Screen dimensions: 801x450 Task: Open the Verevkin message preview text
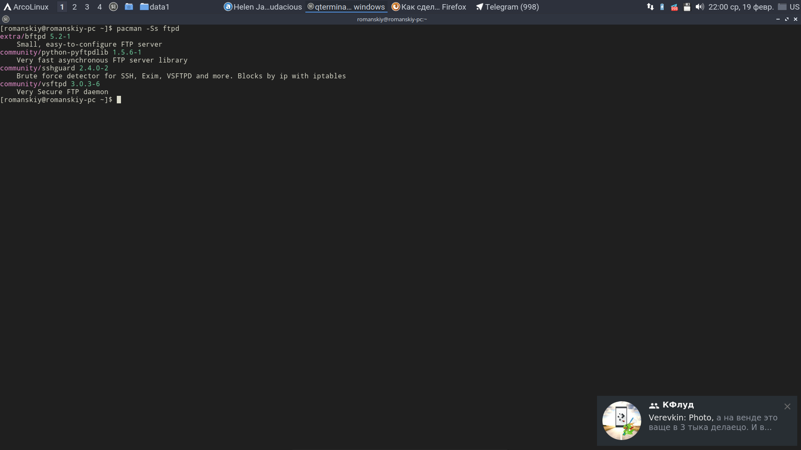click(x=713, y=422)
